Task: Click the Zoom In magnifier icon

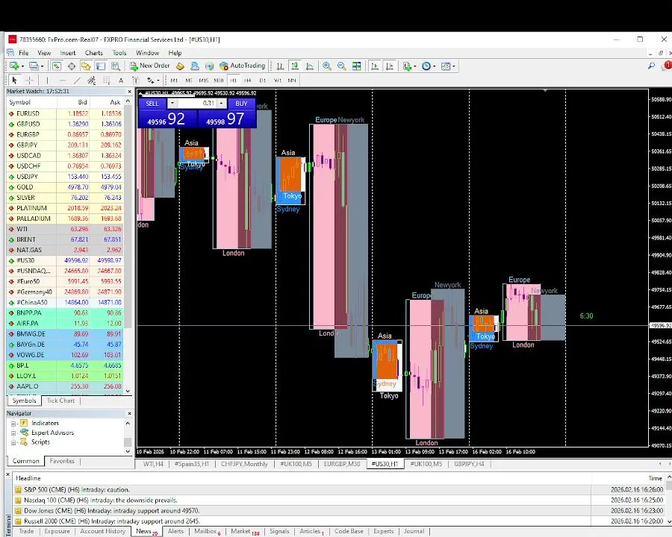Action: point(327,66)
